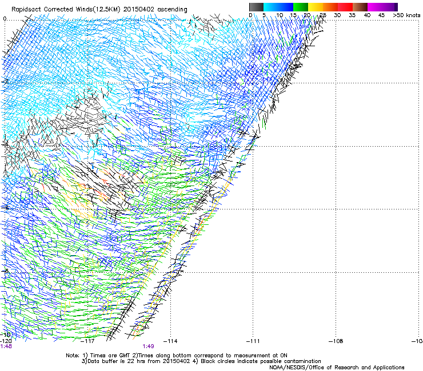Click the orange 25-30 knots legend segment
The height and width of the screenshot is (371, 423).
tap(330, 7)
